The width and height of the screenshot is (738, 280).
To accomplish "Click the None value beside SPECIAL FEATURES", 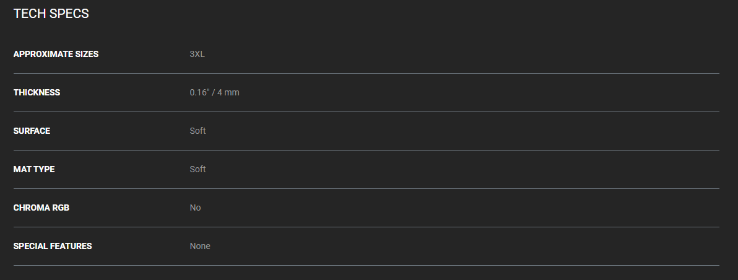I will coord(200,246).
